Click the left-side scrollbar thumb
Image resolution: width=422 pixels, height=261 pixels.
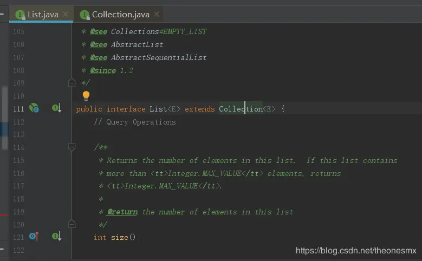(4, 118)
